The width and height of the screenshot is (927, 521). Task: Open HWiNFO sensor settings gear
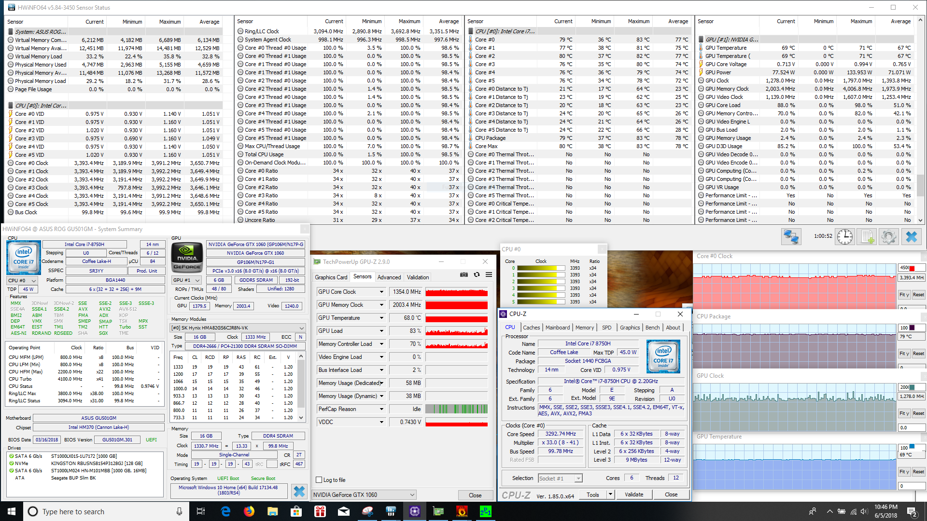click(x=889, y=237)
